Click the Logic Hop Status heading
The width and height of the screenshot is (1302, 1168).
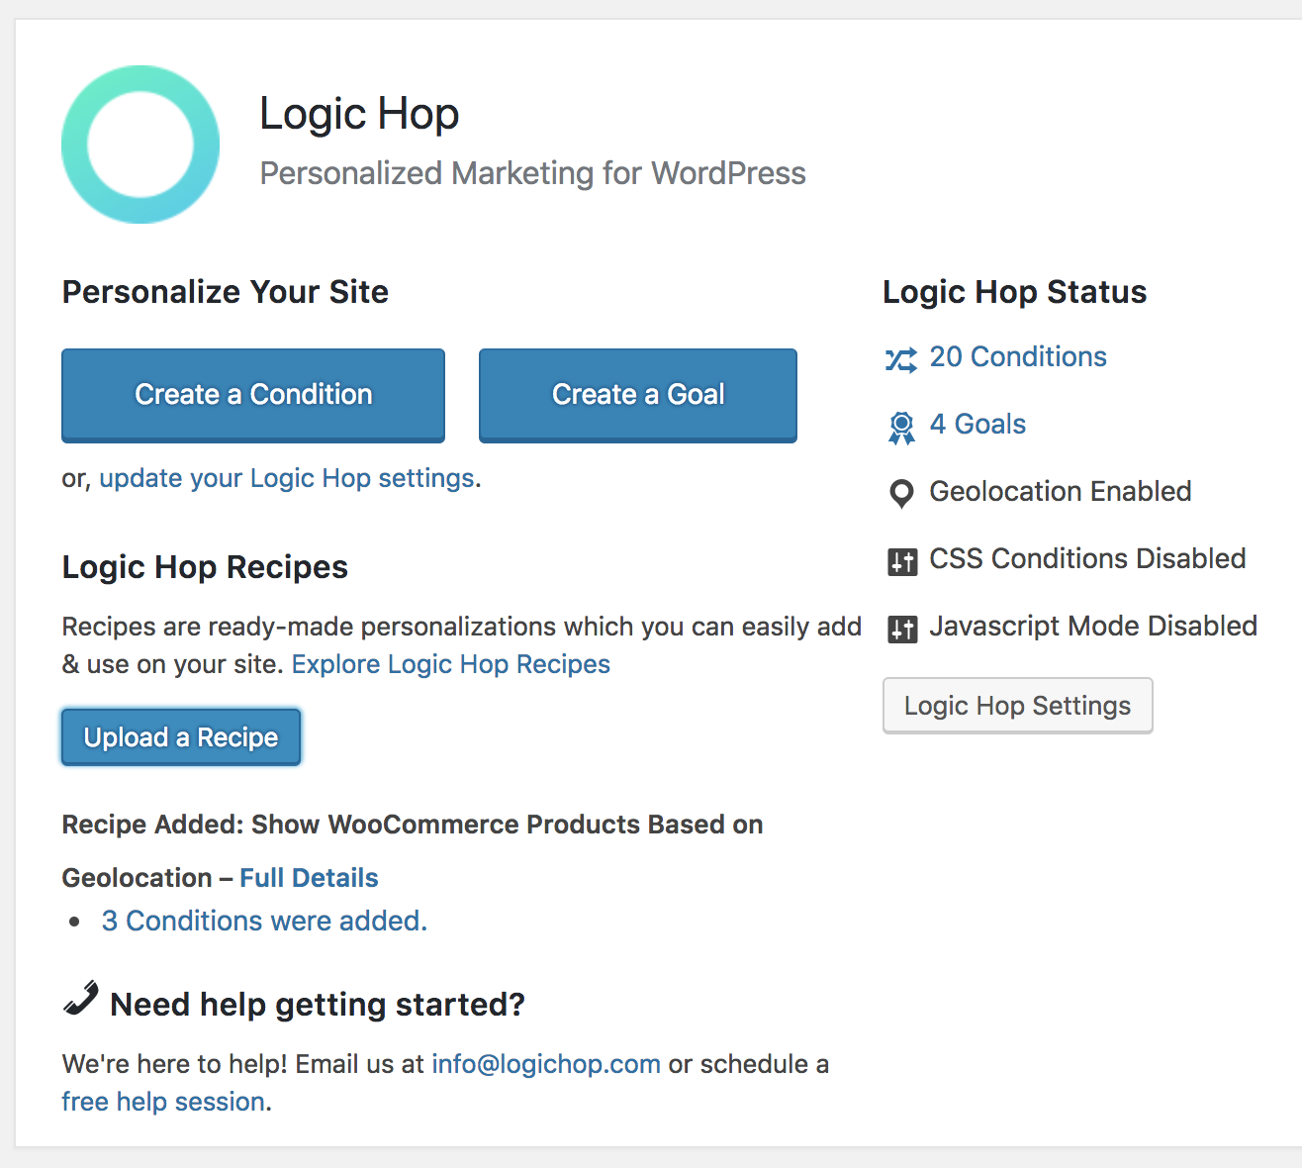(1015, 292)
